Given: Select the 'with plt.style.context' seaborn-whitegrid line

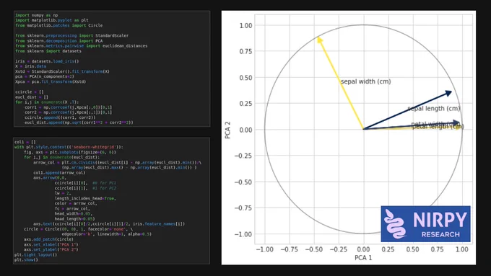Looking at the screenshot, I should (x=69, y=147).
